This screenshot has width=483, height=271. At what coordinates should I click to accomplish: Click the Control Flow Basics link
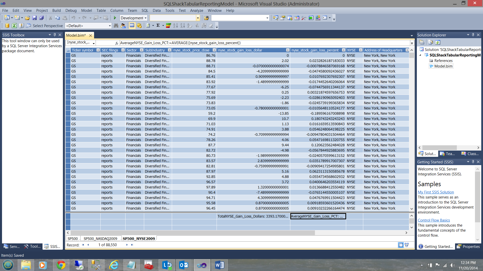434,220
